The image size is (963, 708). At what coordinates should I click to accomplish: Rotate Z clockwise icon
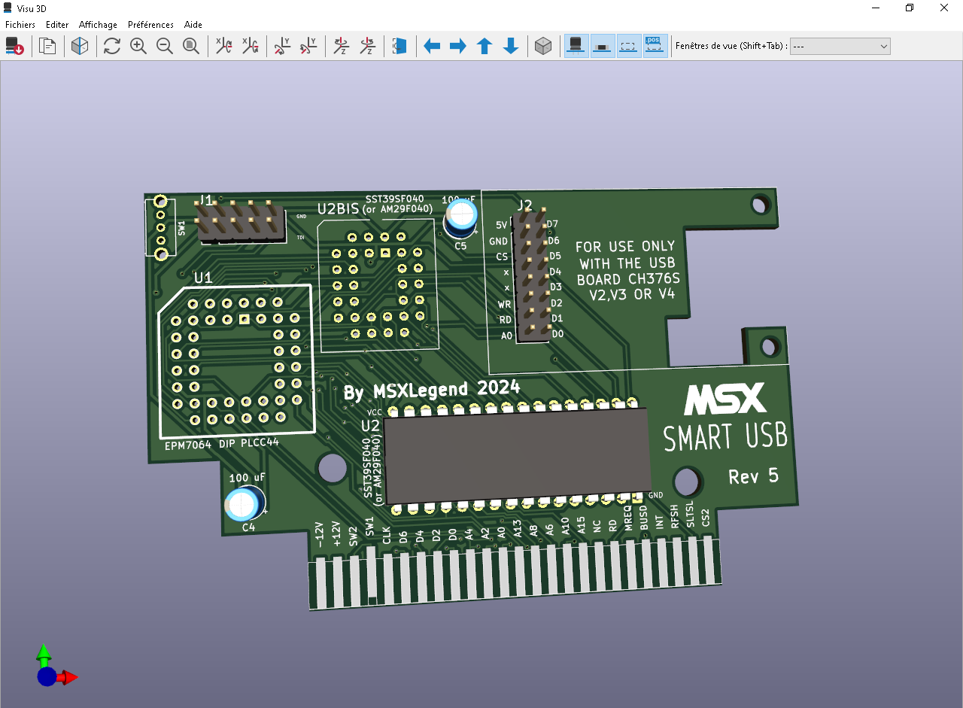[x=341, y=46]
